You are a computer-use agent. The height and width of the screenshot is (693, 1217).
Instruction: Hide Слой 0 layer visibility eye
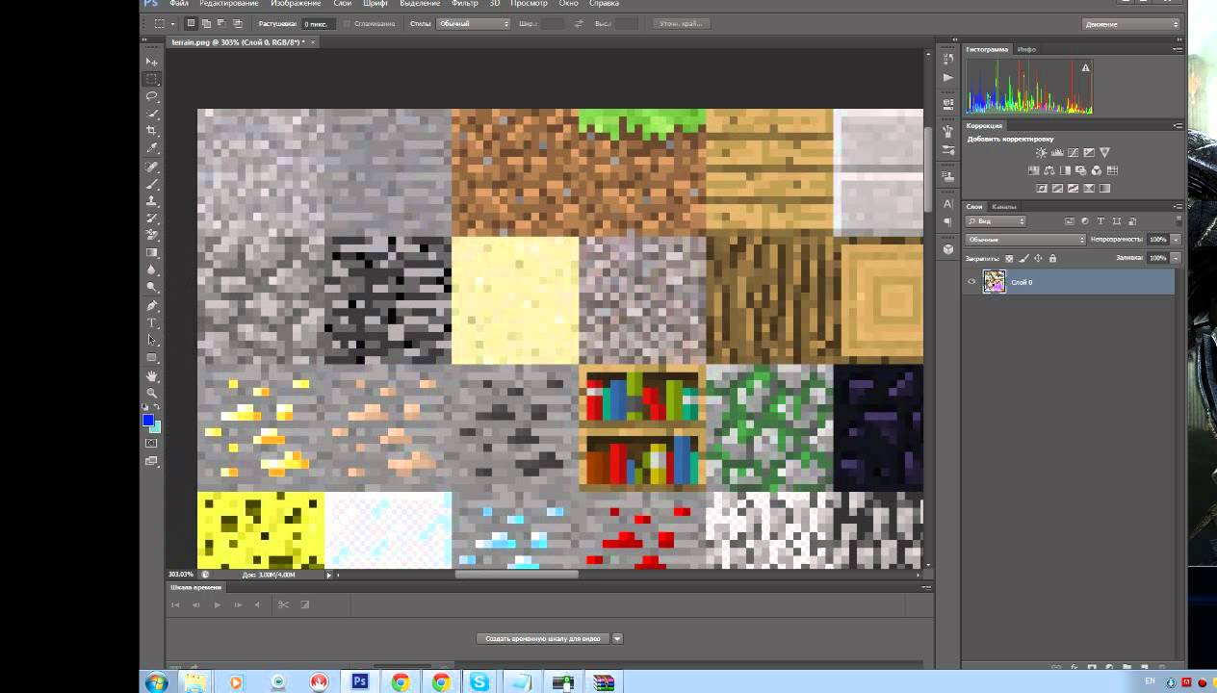click(x=971, y=282)
